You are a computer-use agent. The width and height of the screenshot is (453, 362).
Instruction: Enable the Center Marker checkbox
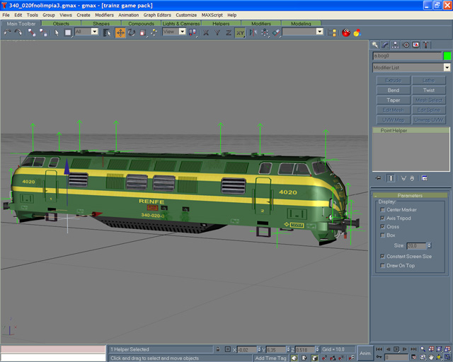383,210
